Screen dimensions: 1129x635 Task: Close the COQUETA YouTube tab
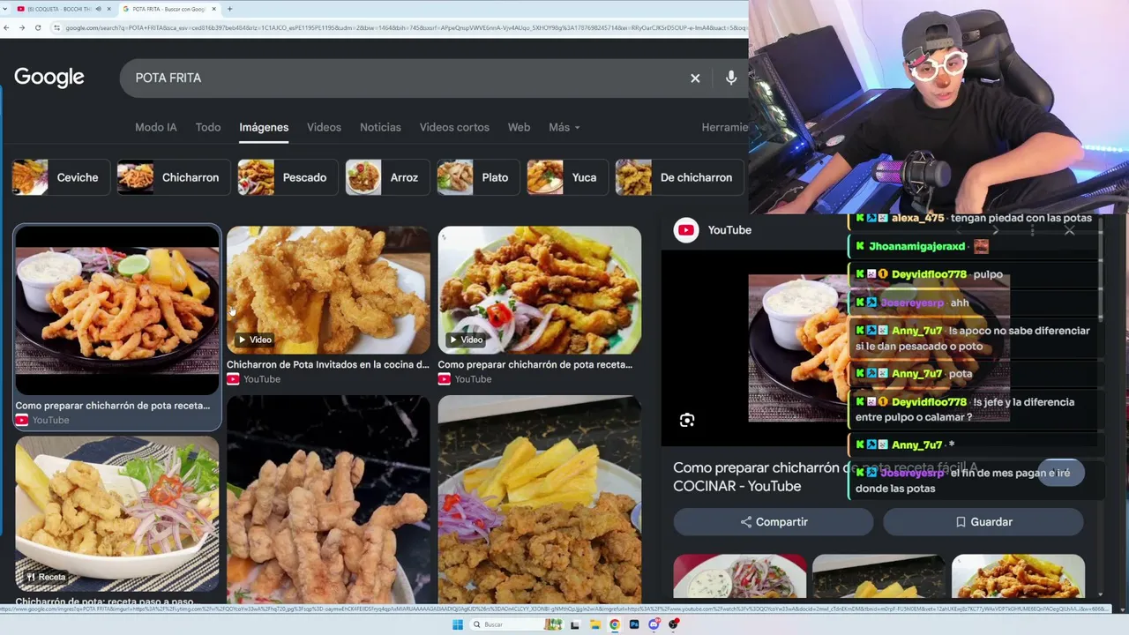tap(109, 9)
